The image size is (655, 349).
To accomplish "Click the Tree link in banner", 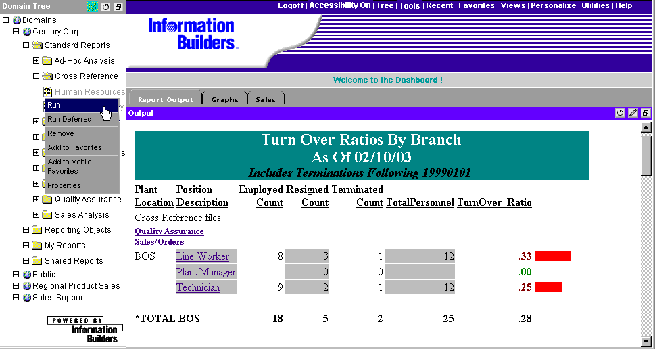I will pos(385,6).
